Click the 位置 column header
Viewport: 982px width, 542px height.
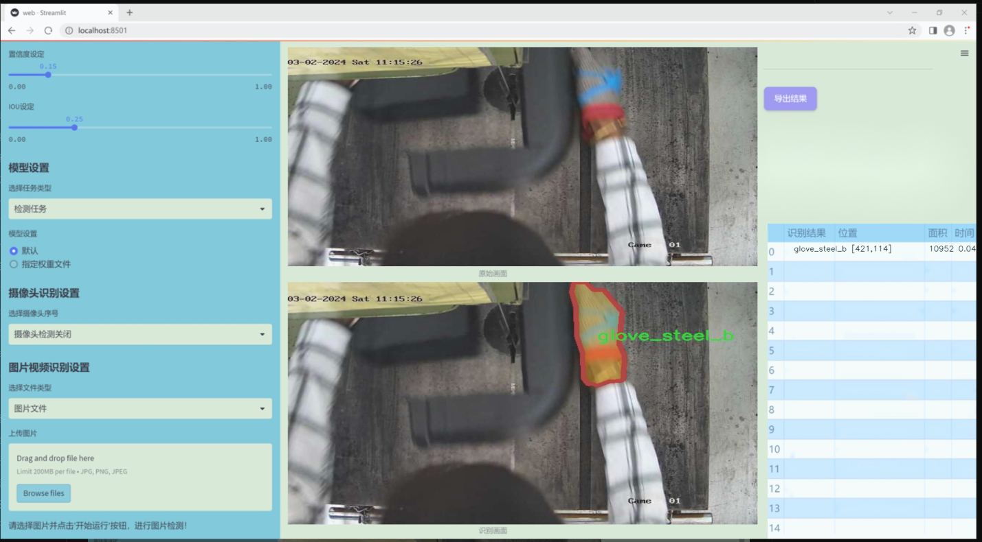click(x=880, y=233)
